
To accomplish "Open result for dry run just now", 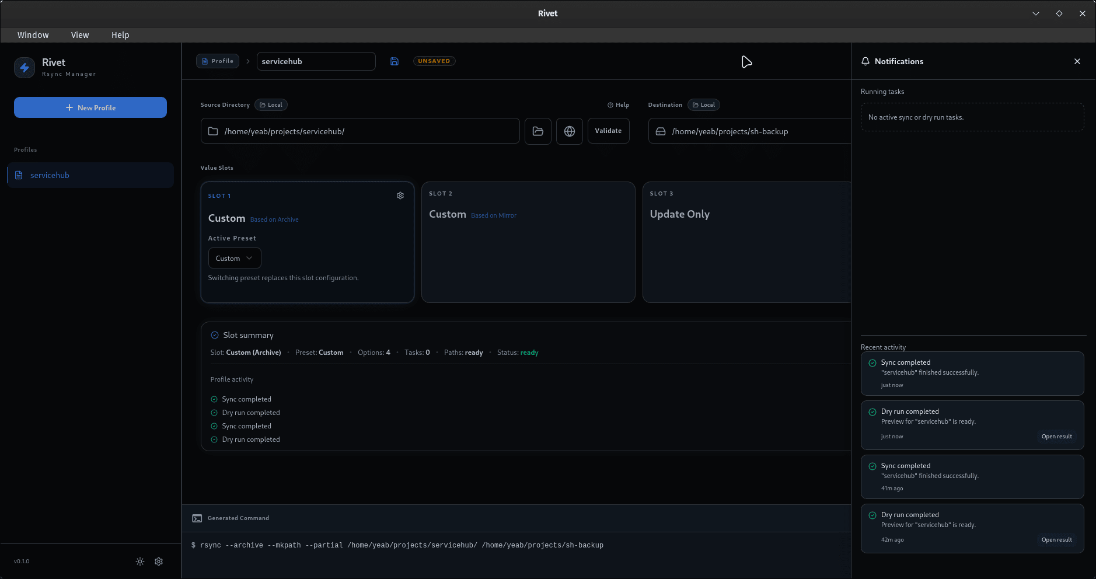I will click(1056, 437).
